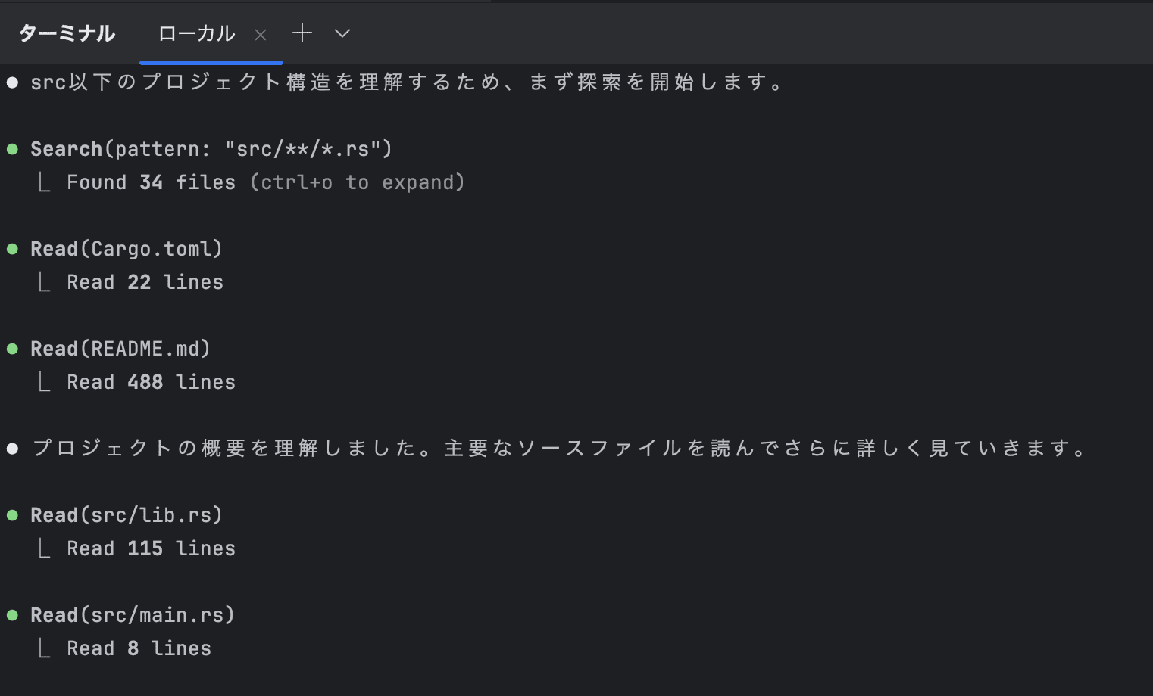
Task: Select the Read(src/lib.rs) entry
Action: 127,515
